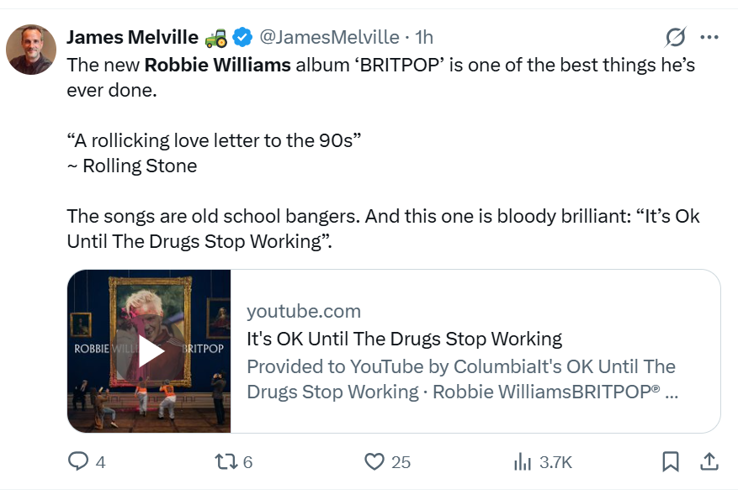The width and height of the screenshot is (738, 500).
Task: Open the view analytics bar chart icon
Action: pyautogui.click(x=522, y=461)
